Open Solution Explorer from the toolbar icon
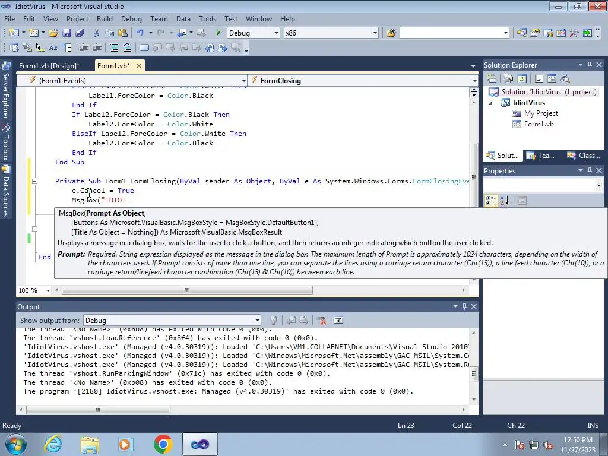608x456 pixels. [521, 33]
